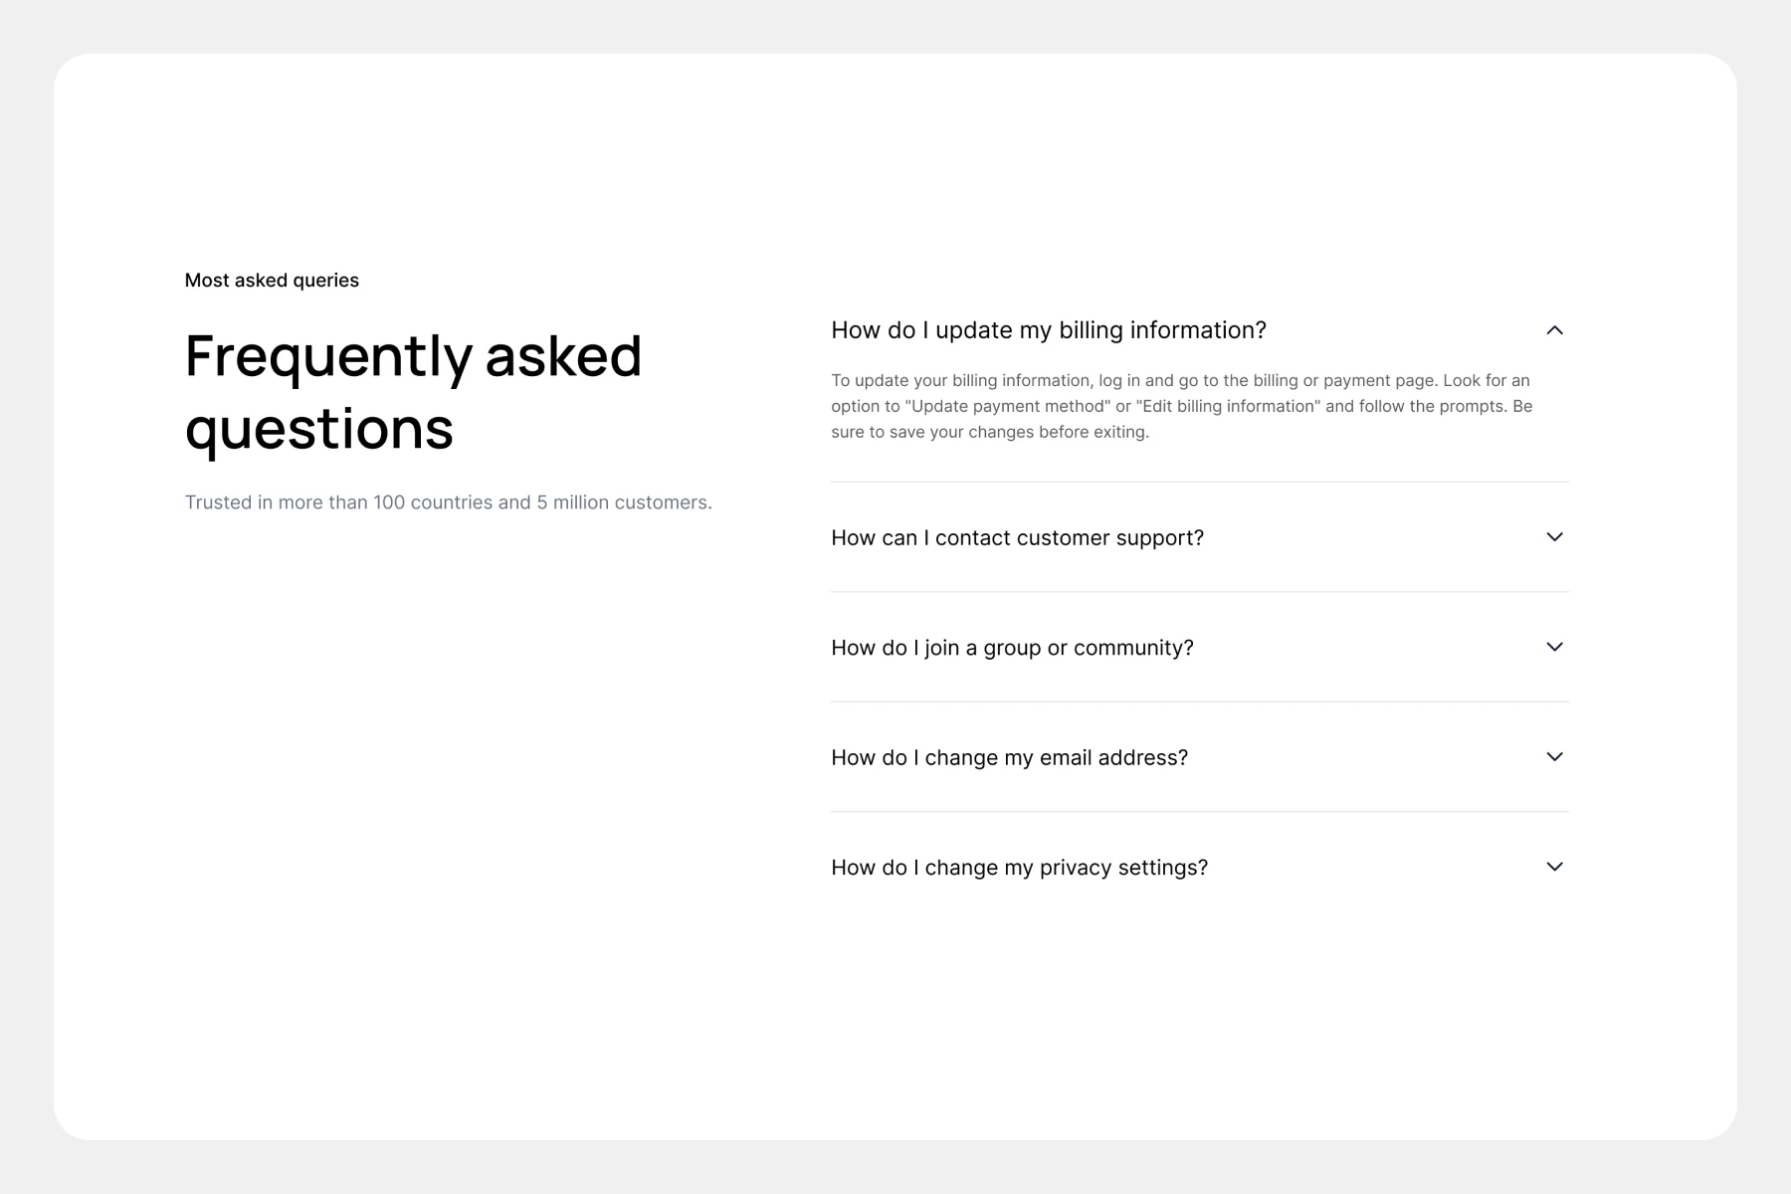The height and width of the screenshot is (1194, 1791).
Task: Click the 'Most asked queries' label
Action: [272, 281]
